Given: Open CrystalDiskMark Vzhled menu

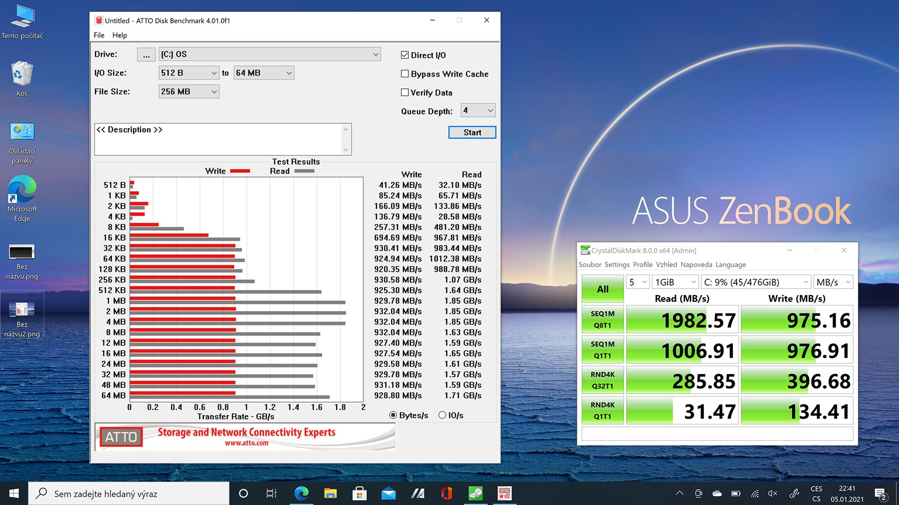Looking at the screenshot, I should [x=666, y=265].
